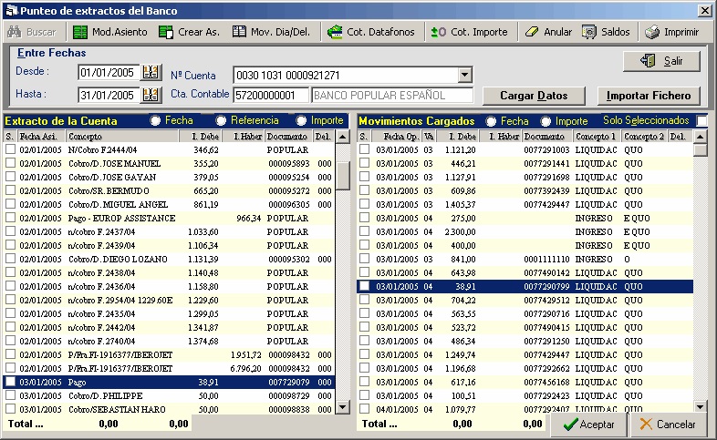This screenshot has width=717, height=440.
Task: Select the Cobro/SR. BERMUDO row
Action: tap(169, 190)
